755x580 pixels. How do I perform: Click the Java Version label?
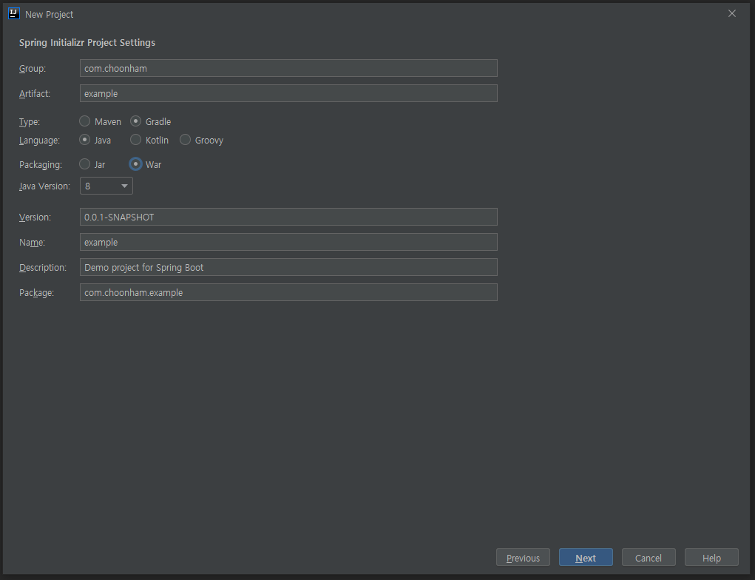(45, 186)
